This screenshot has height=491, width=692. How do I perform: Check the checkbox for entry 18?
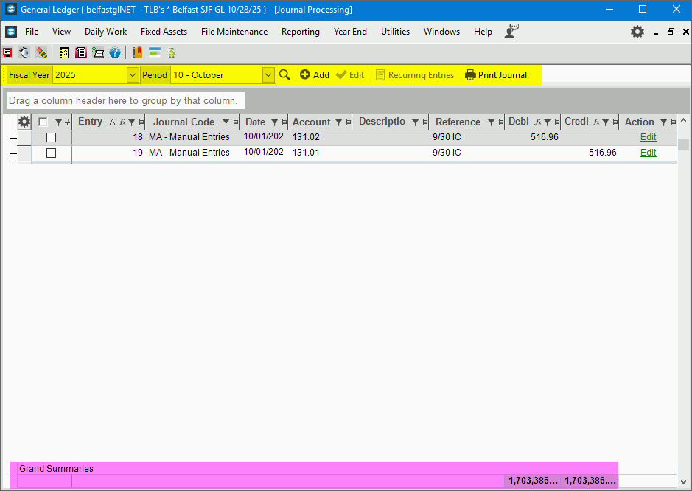51,138
